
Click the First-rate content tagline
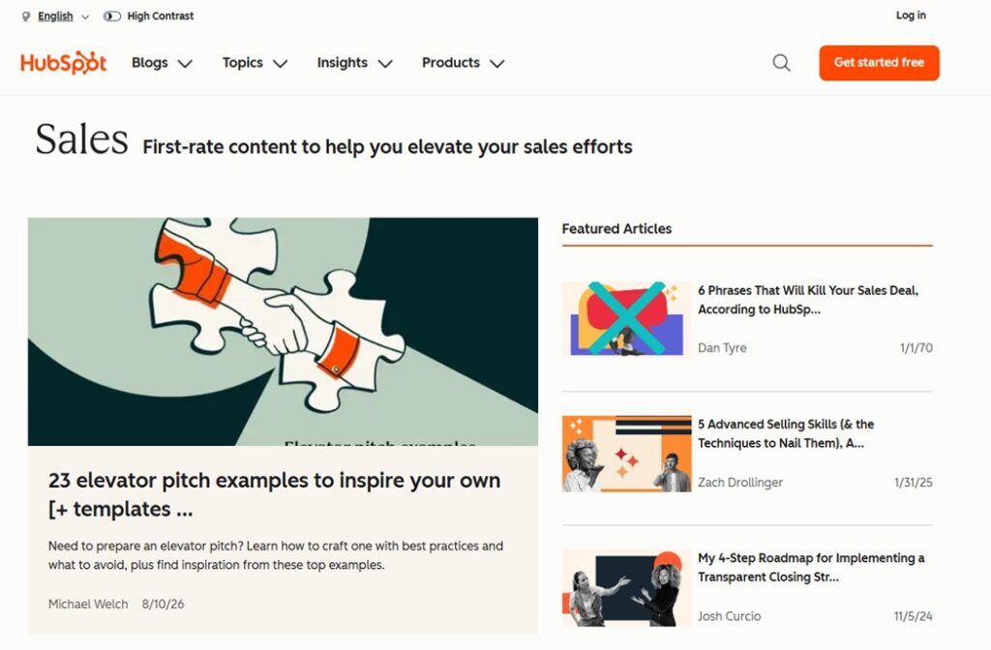387,147
